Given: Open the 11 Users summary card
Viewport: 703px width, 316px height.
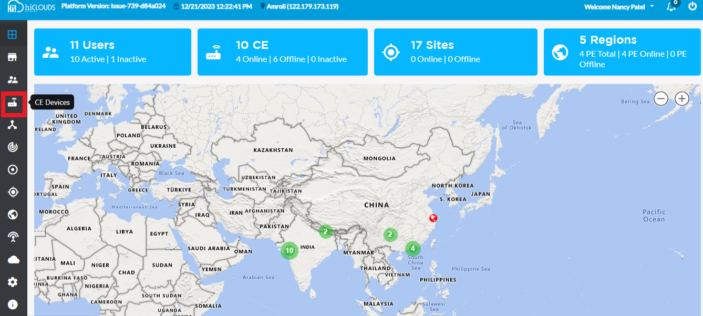Looking at the screenshot, I should pyautogui.click(x=112, y=52).
